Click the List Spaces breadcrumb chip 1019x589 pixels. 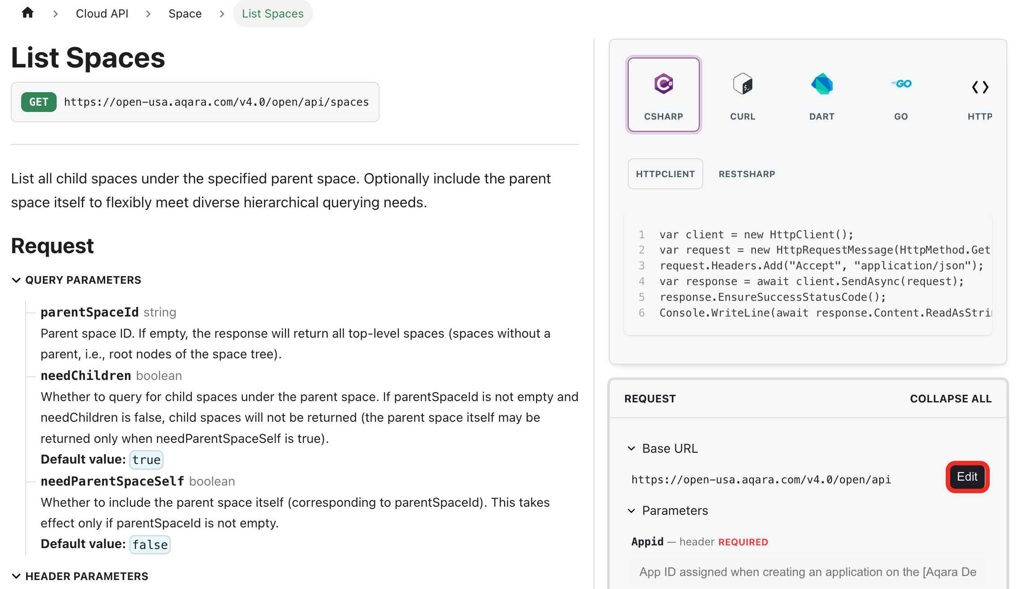click(273, 14)
